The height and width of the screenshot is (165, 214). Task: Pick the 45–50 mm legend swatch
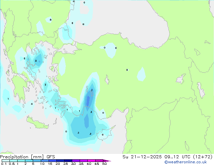tap(99, 161)
